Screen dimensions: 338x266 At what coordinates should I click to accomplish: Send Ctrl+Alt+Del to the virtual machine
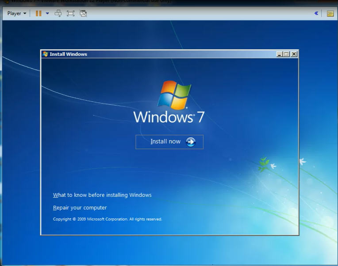pos(58,13)
